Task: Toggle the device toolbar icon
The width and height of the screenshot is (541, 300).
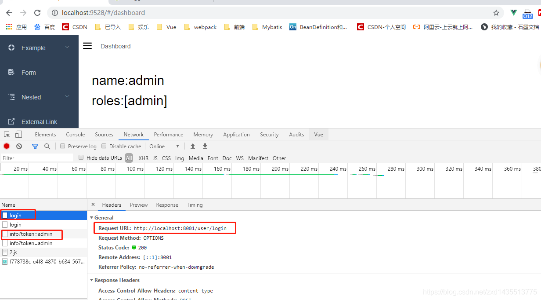Action: pos(18,134)
